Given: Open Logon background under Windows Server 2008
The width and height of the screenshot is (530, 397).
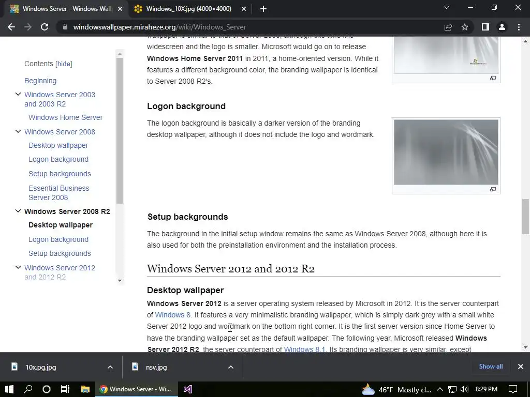Looking at the screenshot, I should pyautogui.click(x=58, y=159).
